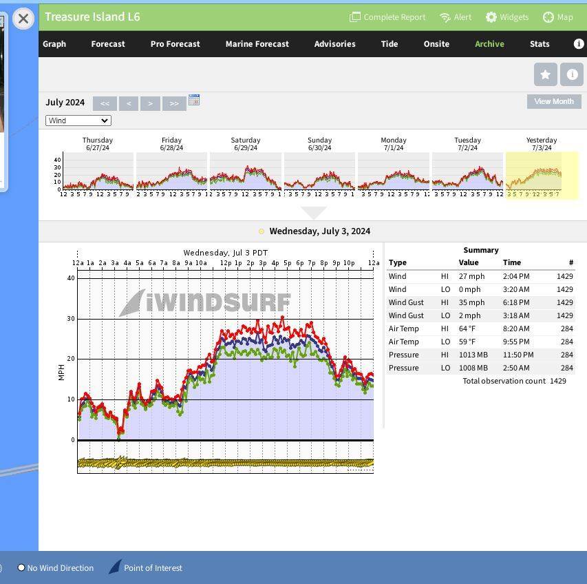Viewport: 587px width, 584px height.
Task: Click the Alert wifi icon
Action: (445, 17)
